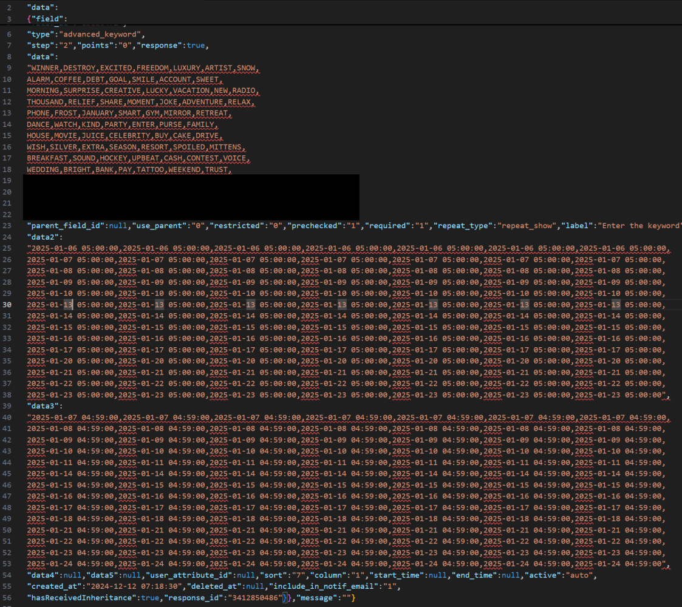Image resolution: width=682 pixels, height=607 pixels.
Task: Click the word VACATION
Action: coord(191,90)
